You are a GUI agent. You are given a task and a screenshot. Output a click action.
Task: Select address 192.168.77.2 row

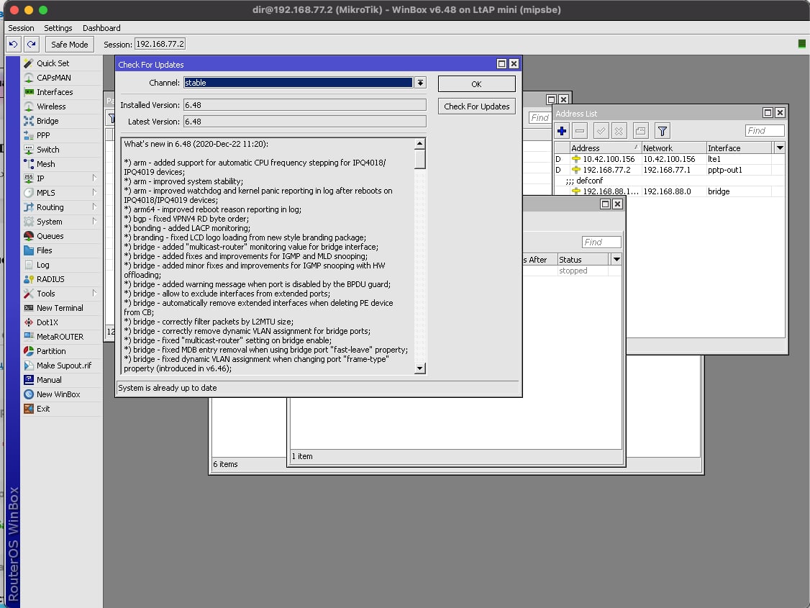(670, 170)
